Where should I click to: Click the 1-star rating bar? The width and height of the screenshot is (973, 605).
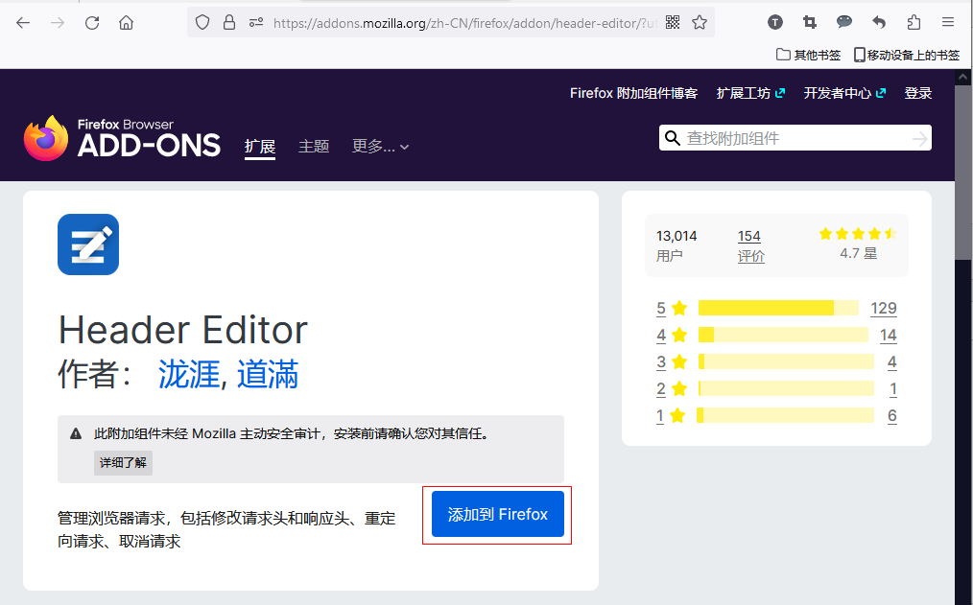tap(785, 415)
